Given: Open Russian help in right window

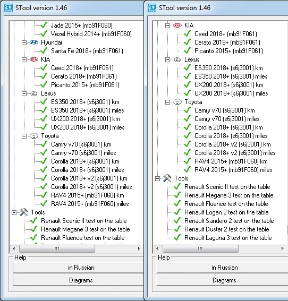Looking at the screenshot, I should coord(222,268).
